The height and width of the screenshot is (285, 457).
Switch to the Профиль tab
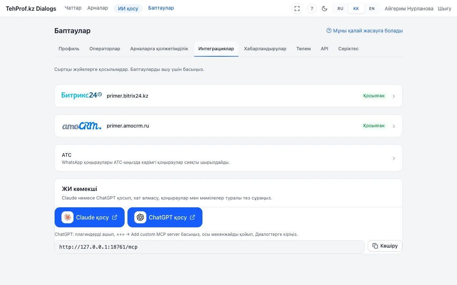[x=69, y=49]
